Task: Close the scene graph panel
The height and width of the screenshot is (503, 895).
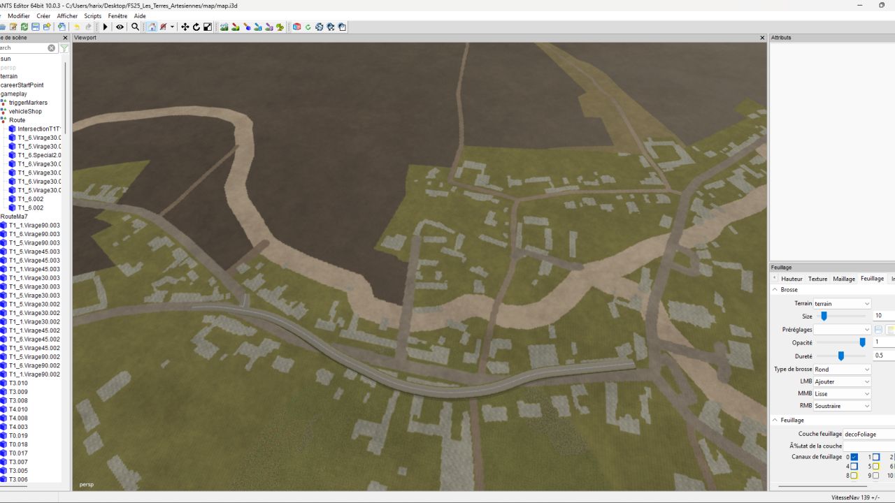Action: (x=65, y=38)
